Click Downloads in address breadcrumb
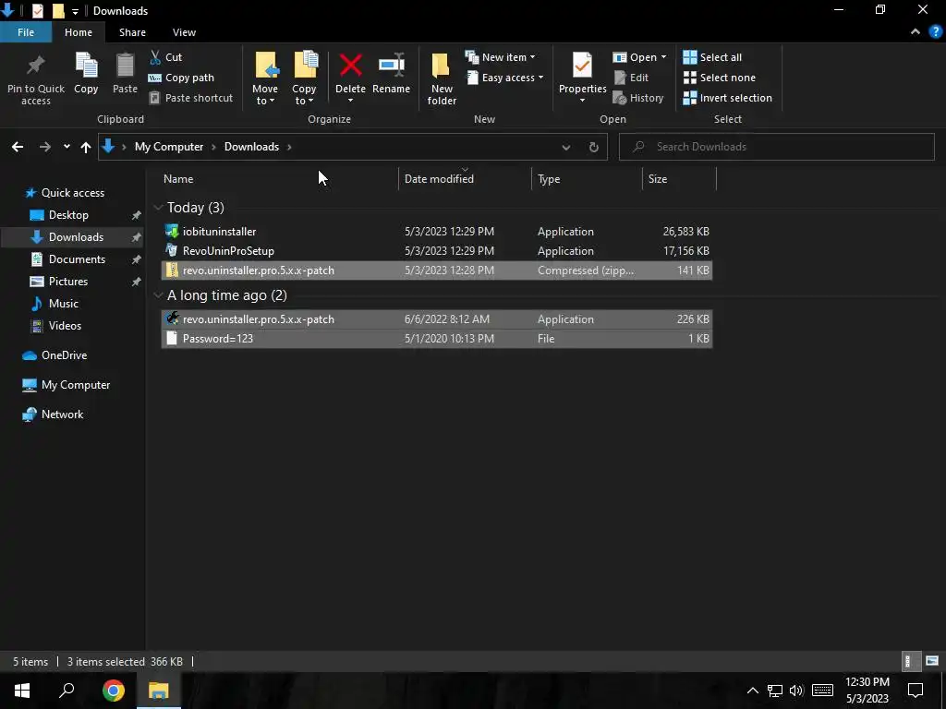Viewport: 946px width, 709px height. [251, 147]
